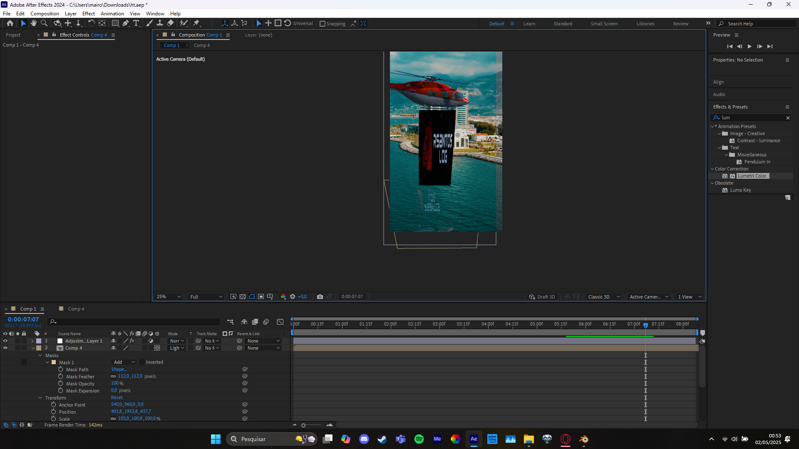Click Reset next to Transform
The height and width of the screenshot is (449, 799).
click(x=117, y=397)
